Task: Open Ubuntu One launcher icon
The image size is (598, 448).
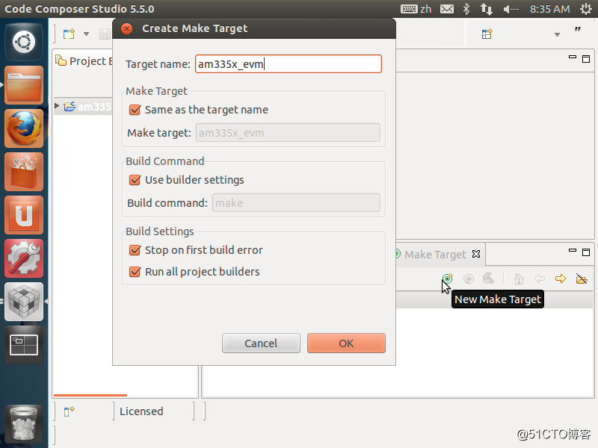Action: tap(24, 215)
